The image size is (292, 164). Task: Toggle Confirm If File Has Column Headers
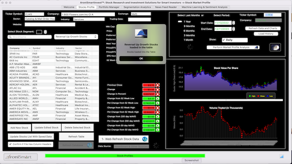coord(10,144)
